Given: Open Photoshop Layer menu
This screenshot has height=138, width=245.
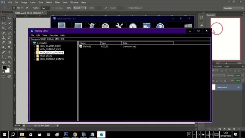Looking at the screenshot, I should tap(33, 2).
